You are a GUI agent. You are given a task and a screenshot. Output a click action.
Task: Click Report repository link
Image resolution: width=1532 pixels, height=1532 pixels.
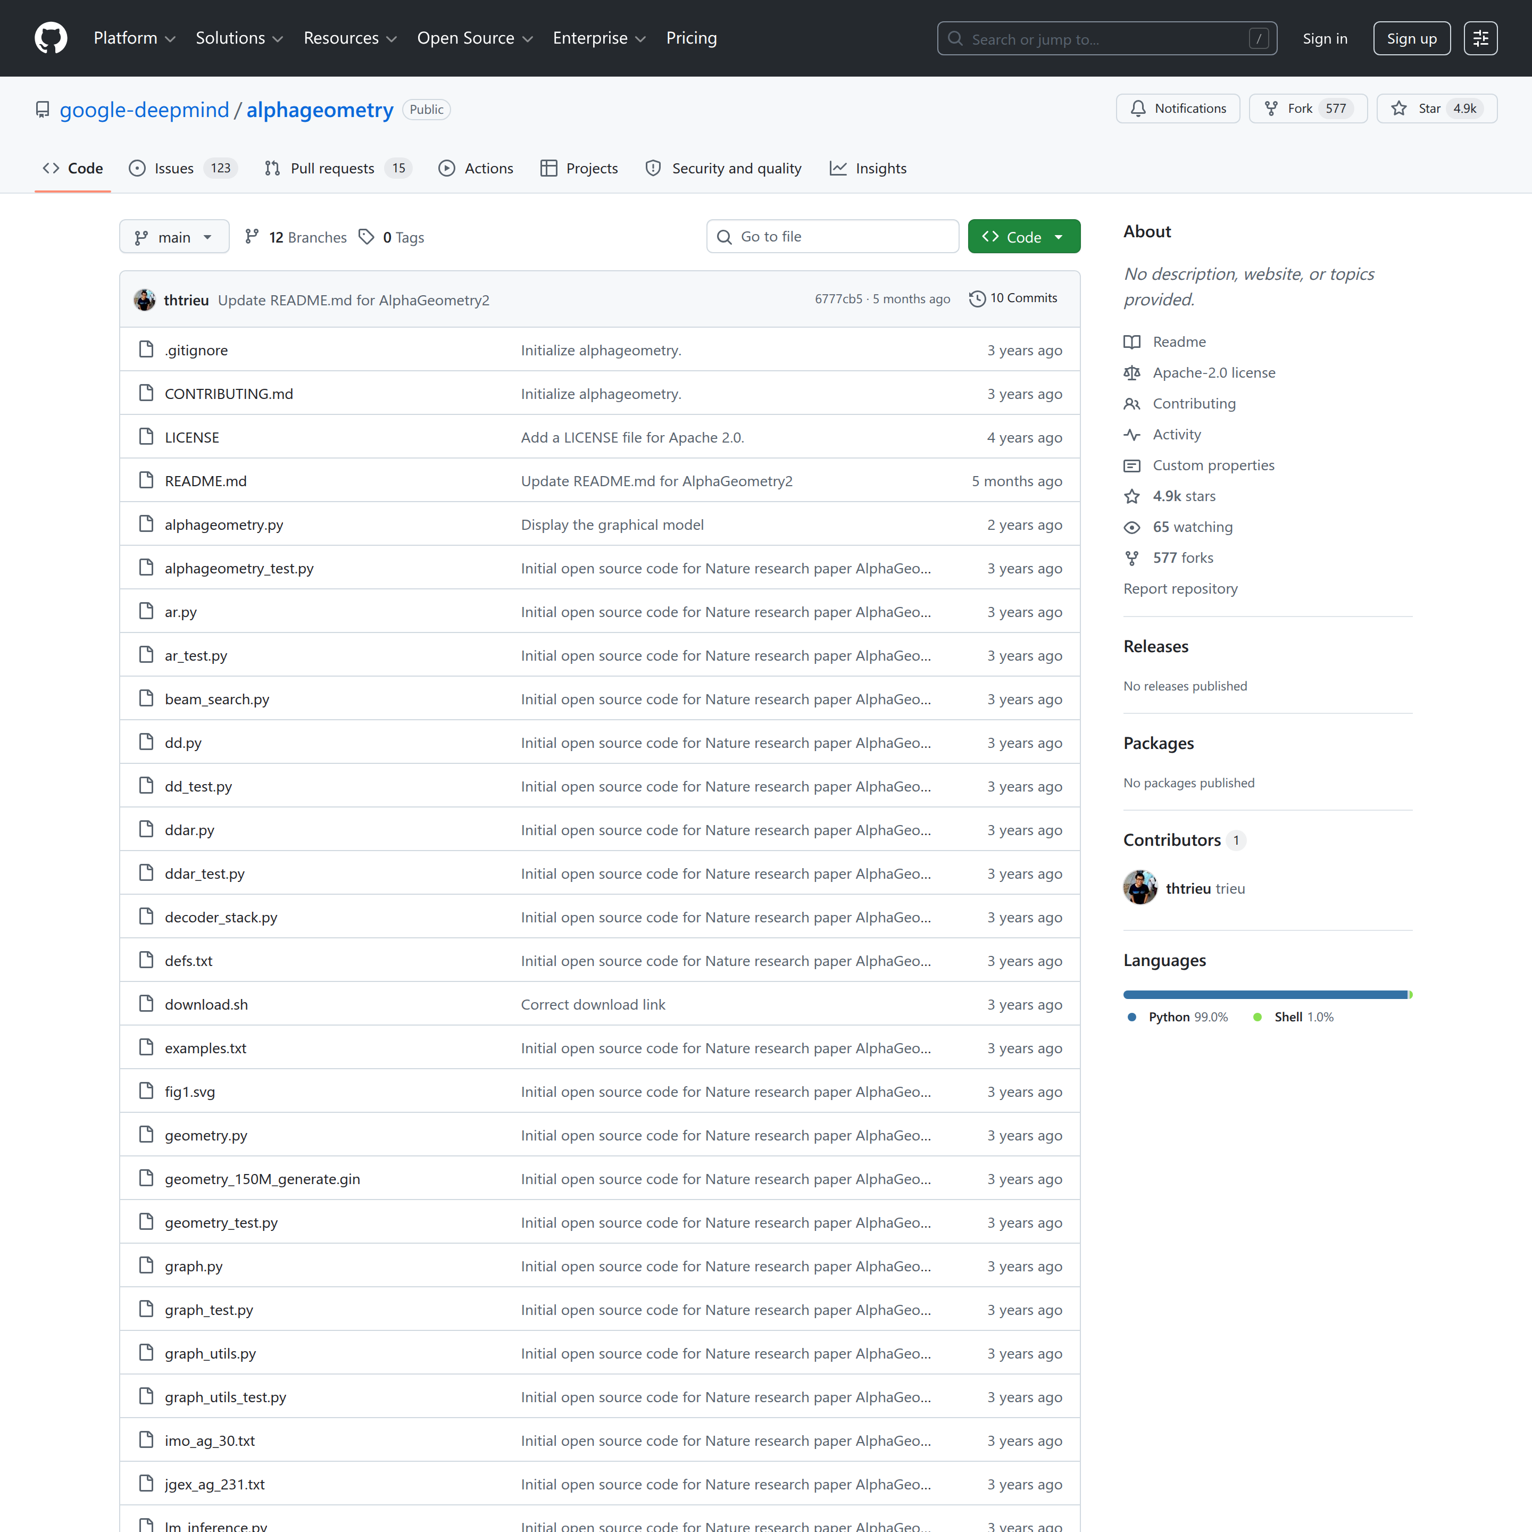tap(1180, 588)
